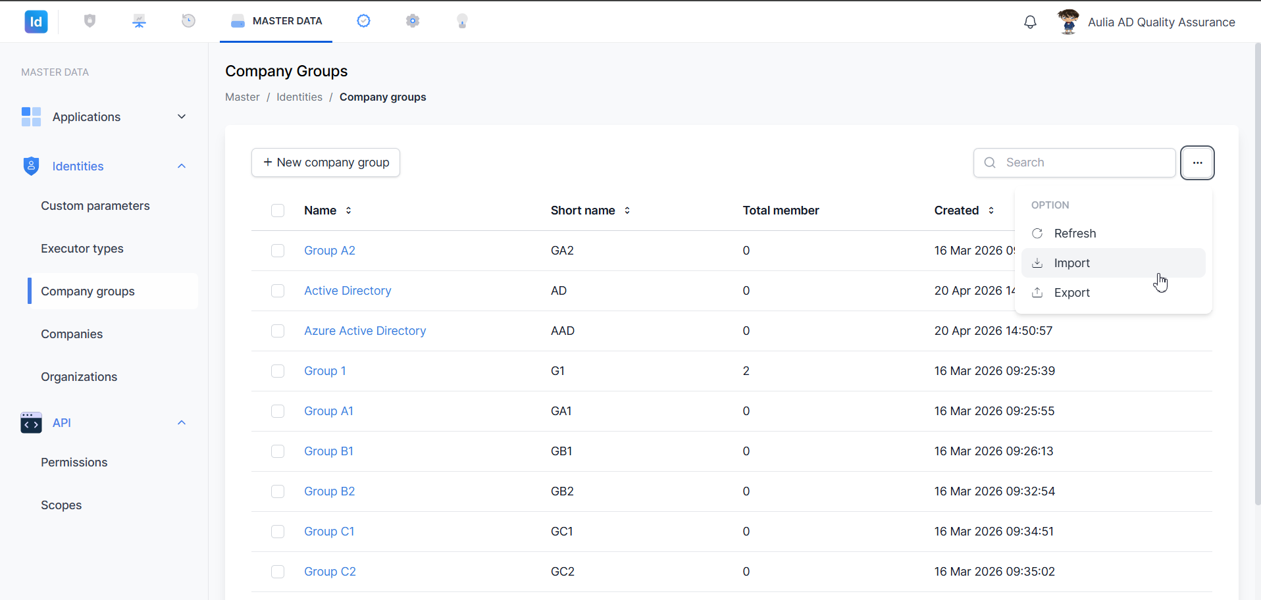Click the Export upload icon
This screenshot has width=1261, height=600.
pyautogui.click(x=1037, y=293)
